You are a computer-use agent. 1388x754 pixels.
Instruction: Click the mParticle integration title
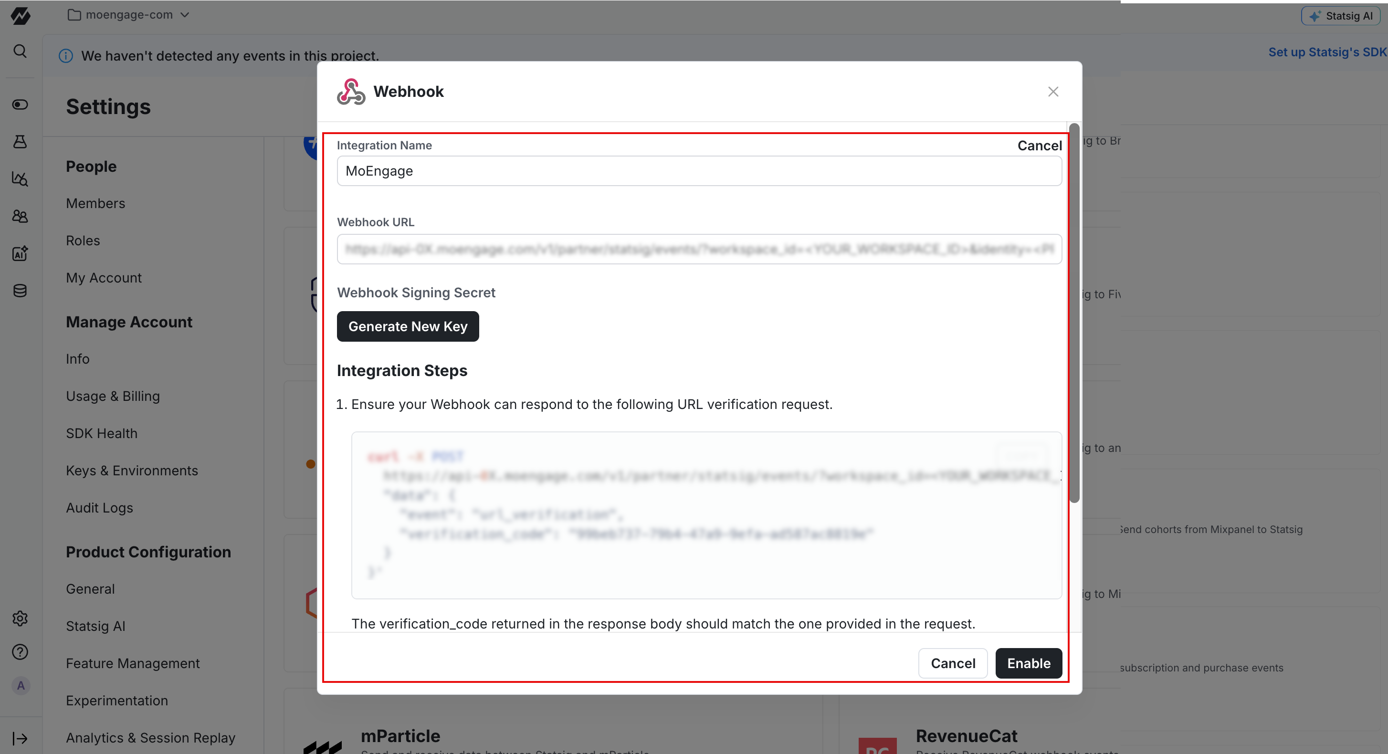pyautogui.click(x=400, y=736)
